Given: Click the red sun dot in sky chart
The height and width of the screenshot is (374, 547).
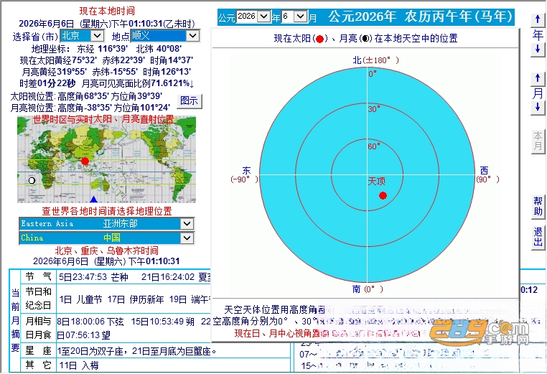Looking at the screenshot, I should 383,196.
